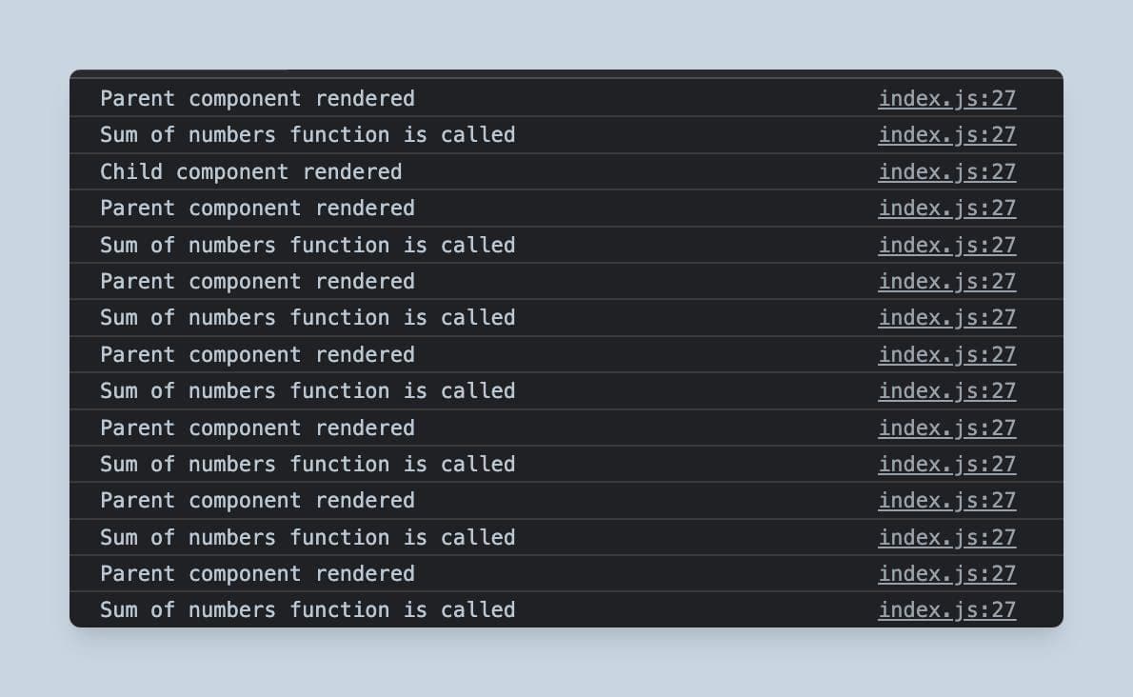
Task: Click the Child component rendered log message
Action: 250,172
